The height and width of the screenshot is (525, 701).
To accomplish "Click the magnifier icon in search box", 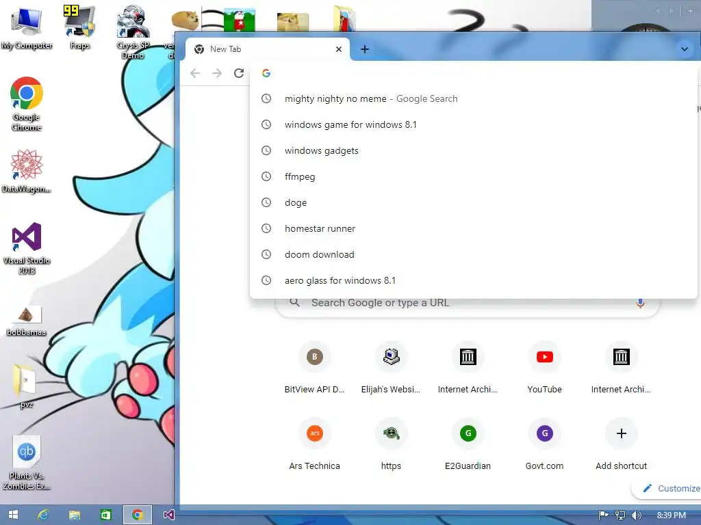I will (x=294, y=303).
